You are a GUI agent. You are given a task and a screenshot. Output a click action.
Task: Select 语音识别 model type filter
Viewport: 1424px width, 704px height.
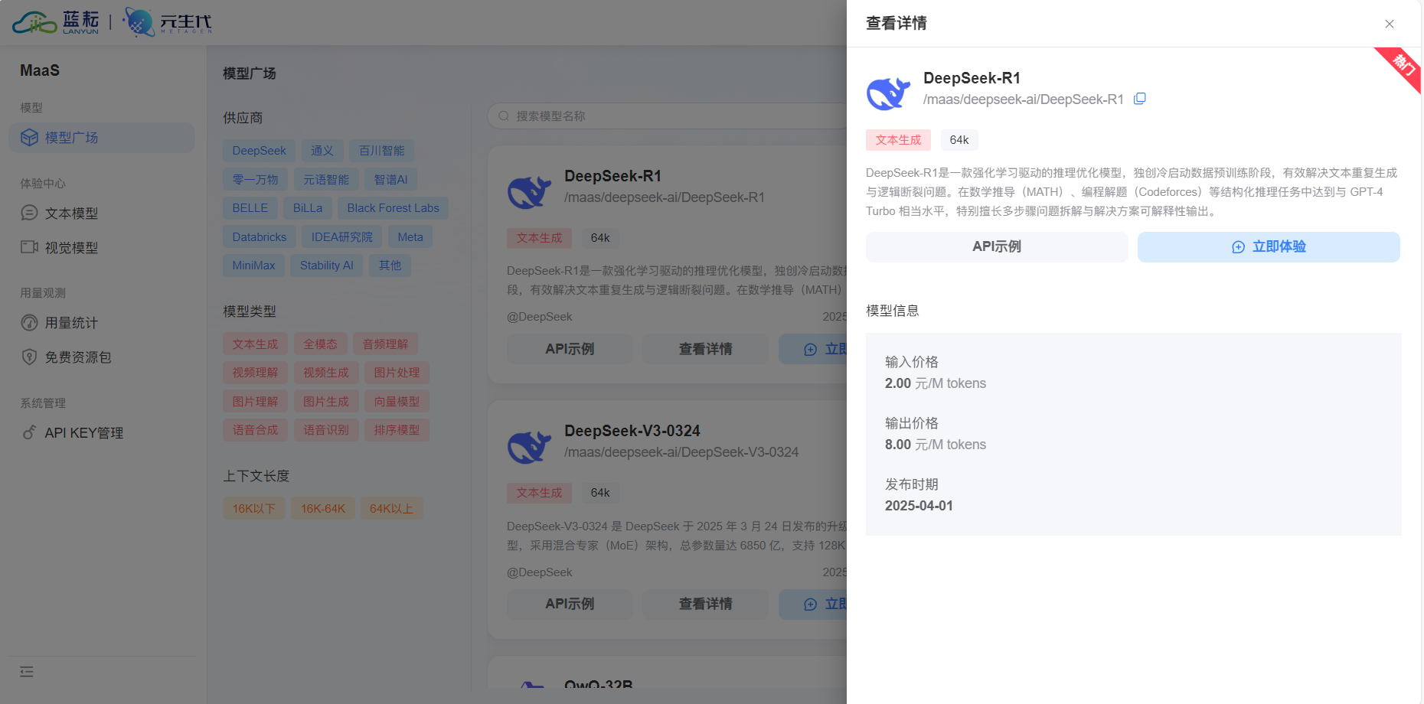326,430
